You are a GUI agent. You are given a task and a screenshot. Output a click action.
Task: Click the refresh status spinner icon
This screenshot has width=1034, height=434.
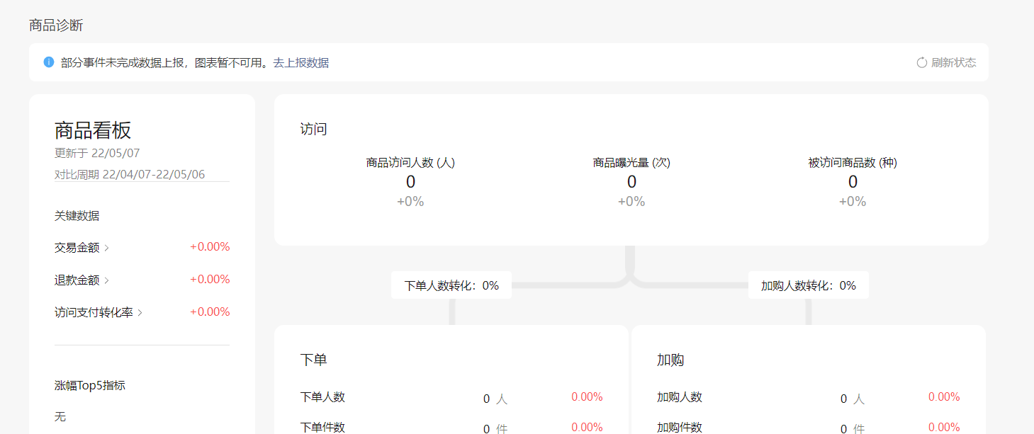click(922, 62)
